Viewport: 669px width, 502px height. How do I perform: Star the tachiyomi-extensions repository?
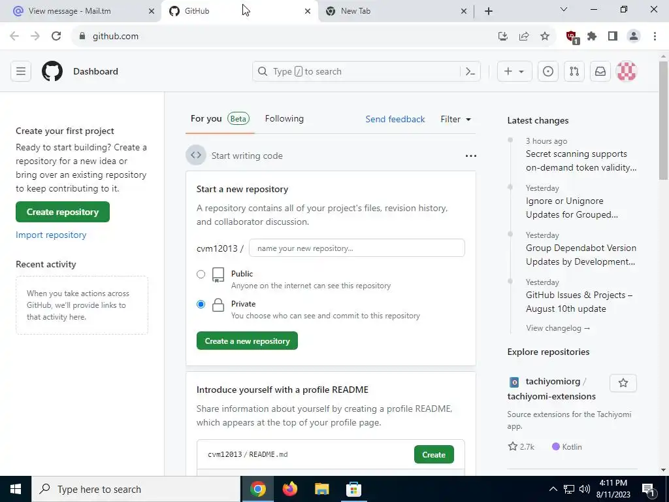tap(623, 383)
